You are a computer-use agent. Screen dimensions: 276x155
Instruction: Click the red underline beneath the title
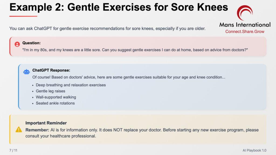coord(23,16)
